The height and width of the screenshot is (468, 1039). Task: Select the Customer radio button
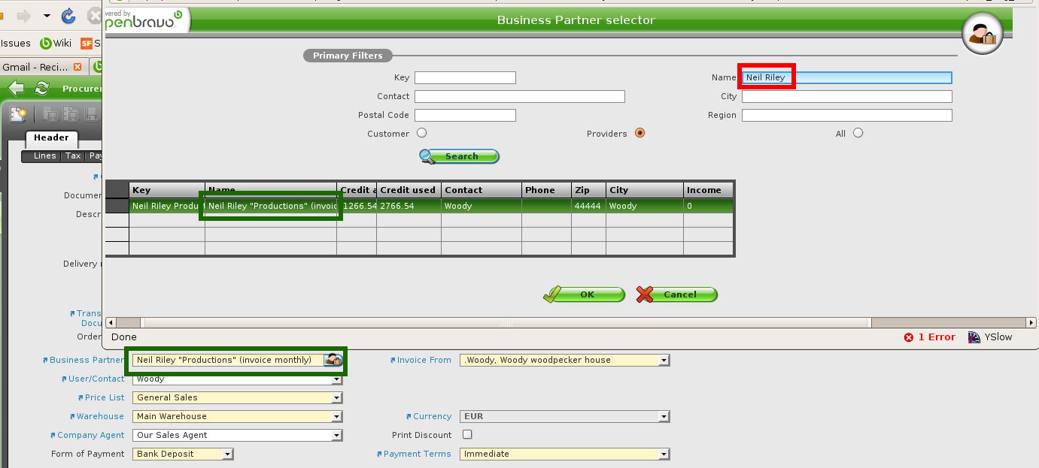point(421,133)
